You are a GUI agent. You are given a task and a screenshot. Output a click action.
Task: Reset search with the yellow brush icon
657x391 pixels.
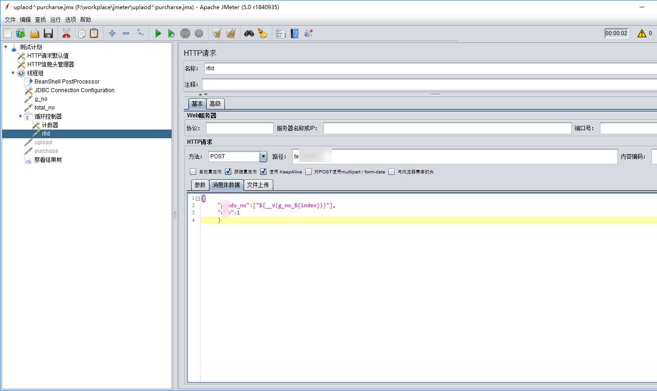[x=263, y=33]
